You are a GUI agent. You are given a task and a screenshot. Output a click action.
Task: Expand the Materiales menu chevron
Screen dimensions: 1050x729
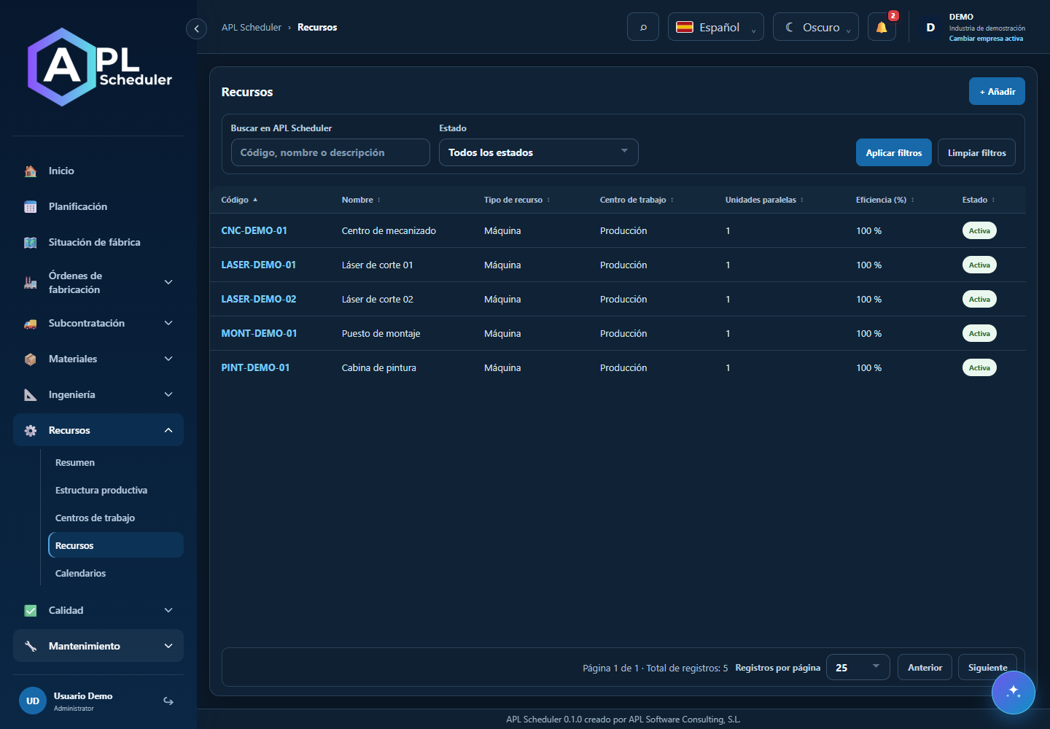coord(168,359)
